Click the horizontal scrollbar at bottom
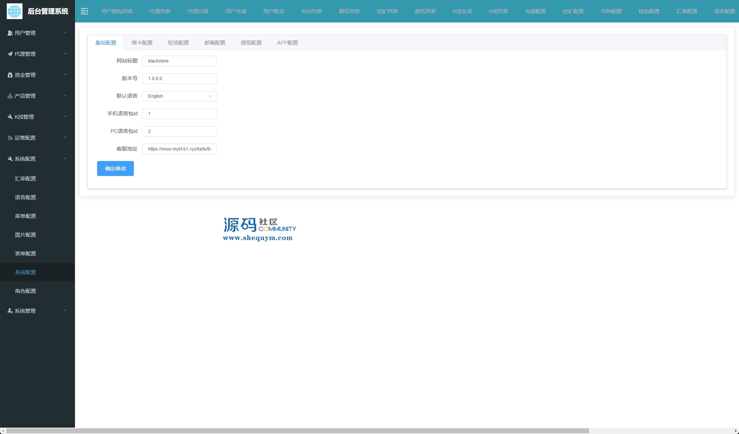The width and height of the screenshot is (739, 434). coord(297,431)
